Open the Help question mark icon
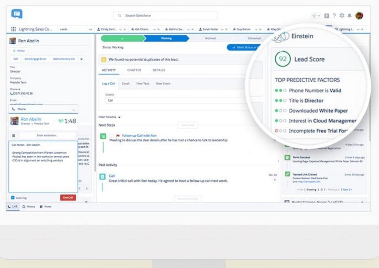This screenshot has width=379, height=268. pyautogui.click(x=334, y=16)
